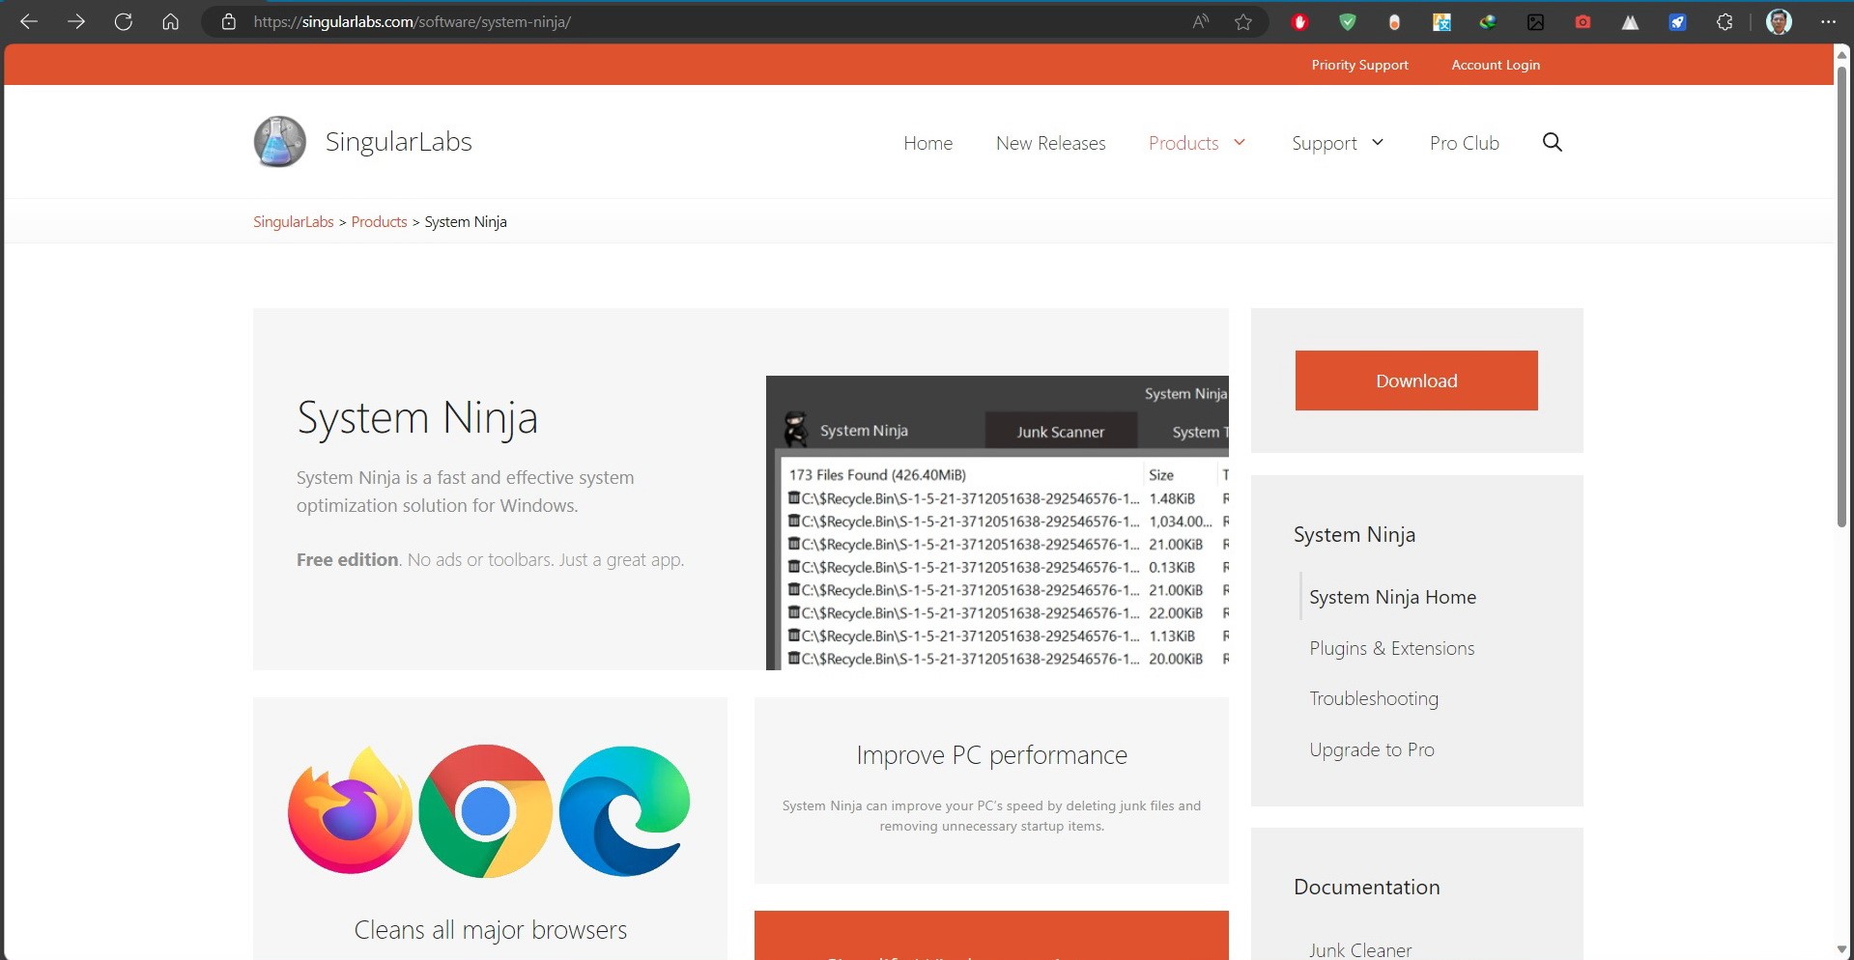Open the browser profile avatar

1779,21
